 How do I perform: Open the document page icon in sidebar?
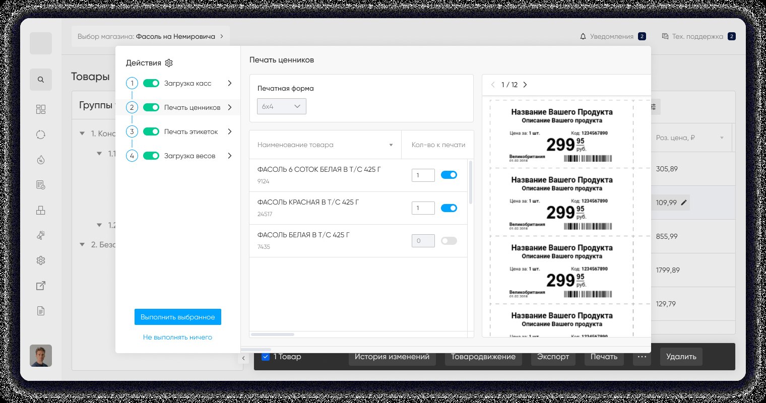point(41,311)
